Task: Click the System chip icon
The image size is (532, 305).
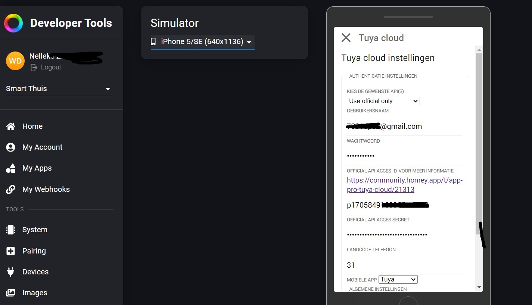Action: (x=11, y=230)
